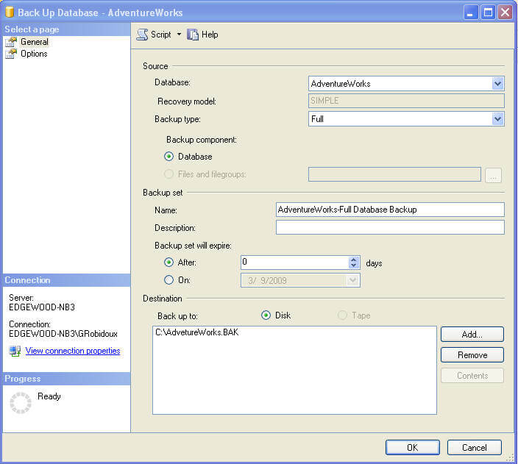The height and width of the screenshot is (464, 518).
Task: Select Disk as the backup destination
Action: point(267,315)
